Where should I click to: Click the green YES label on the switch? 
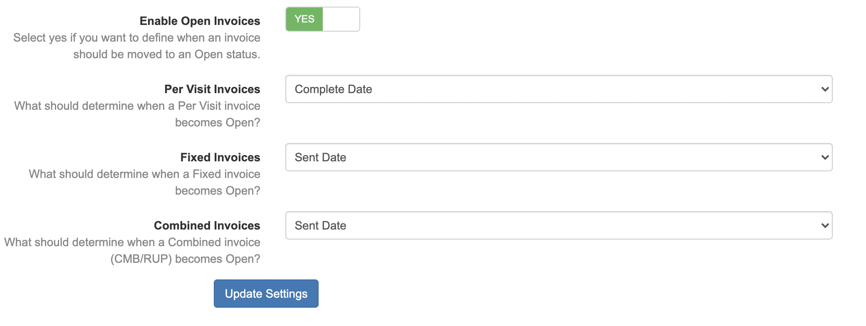pyautogui.click(x=304, y=19)
